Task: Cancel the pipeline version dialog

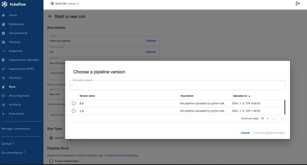Action: (x=245, y=133)
